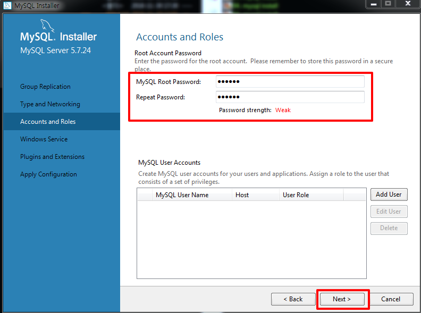Open the Group Replication step

45,87
